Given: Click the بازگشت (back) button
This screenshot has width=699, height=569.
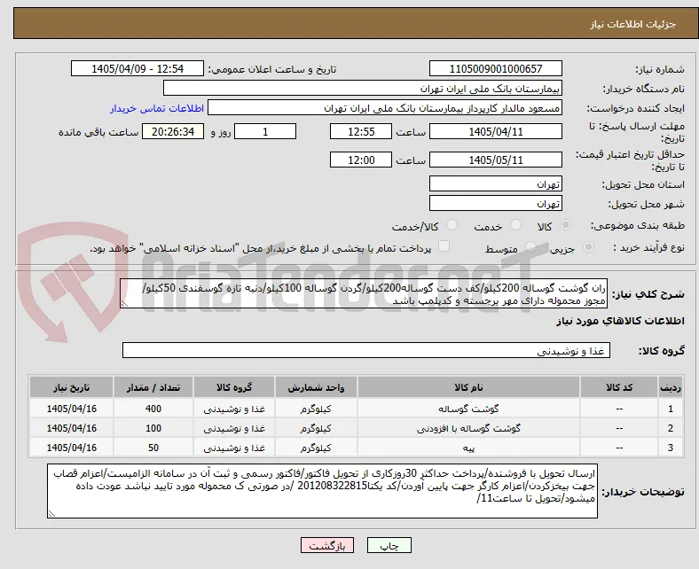Looking at the screenshot, I should [x=327, y=545].
